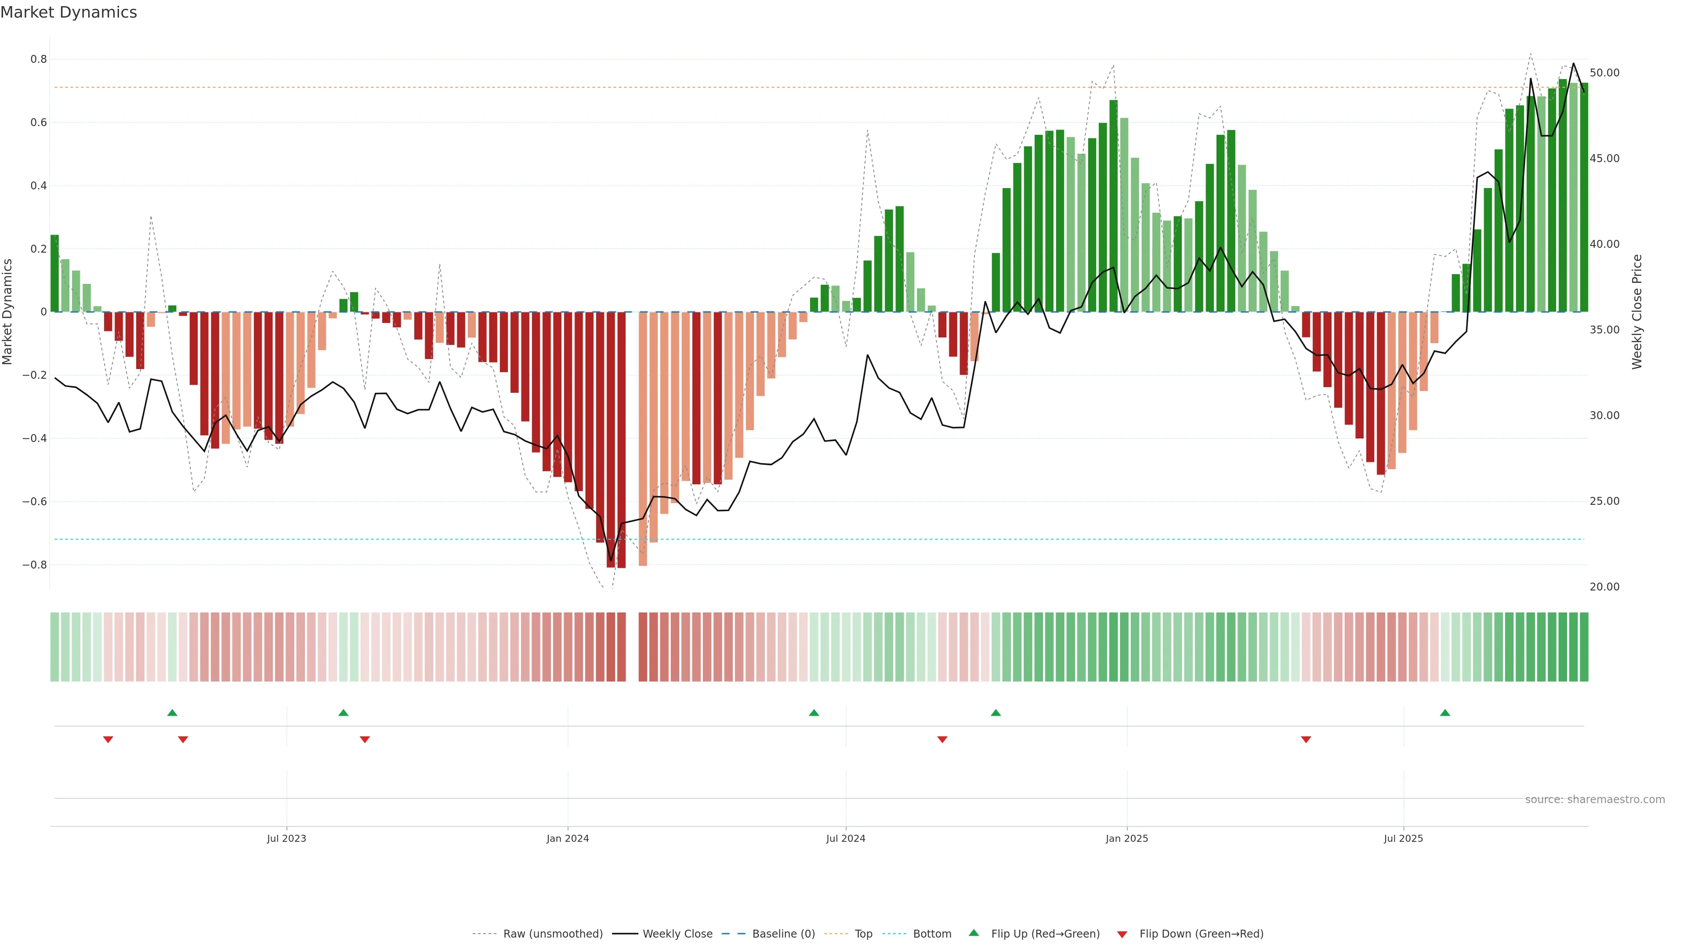This screenshot has height=949, width=1687.
Task: Click the orange dotted Top threshold line
Action: tap(655, 87)
